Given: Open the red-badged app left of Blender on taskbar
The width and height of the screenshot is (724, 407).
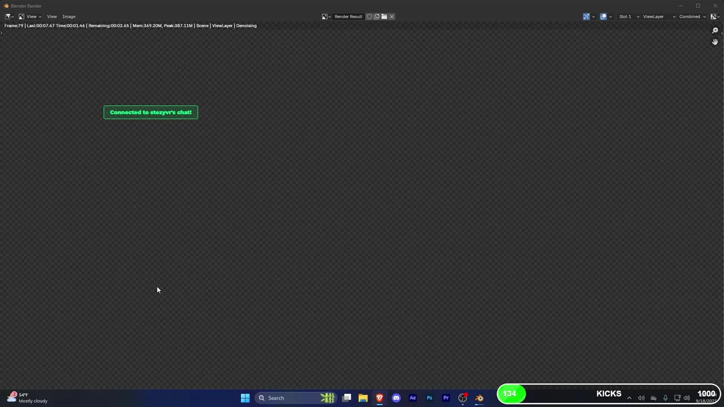Looking at the screenshot, I should click(x=463, y=398).
